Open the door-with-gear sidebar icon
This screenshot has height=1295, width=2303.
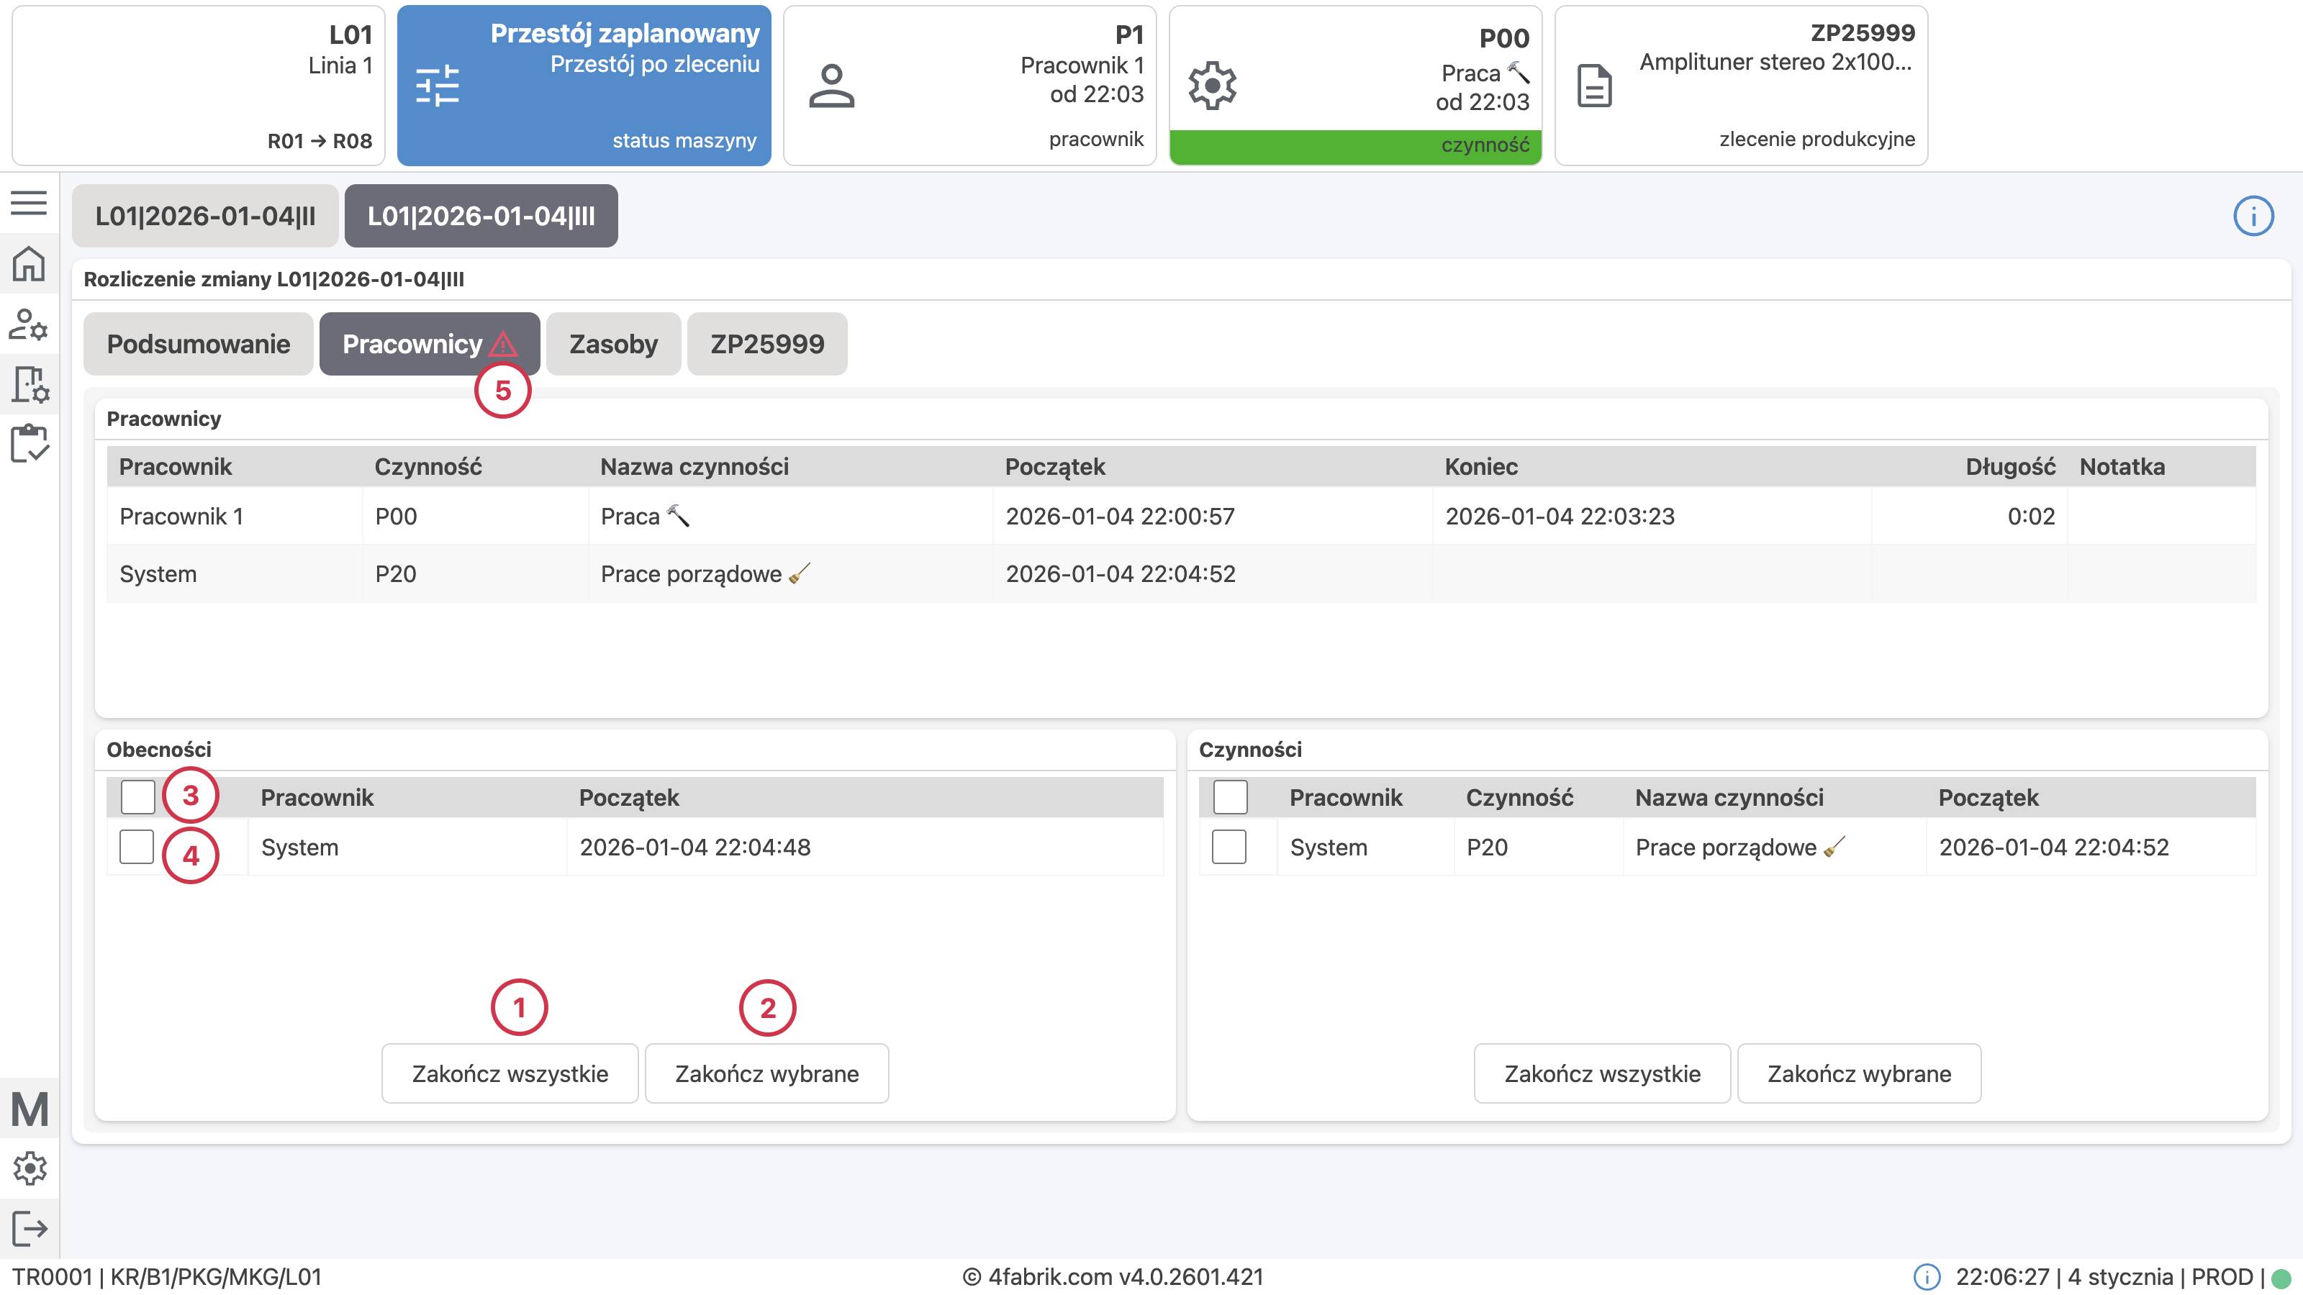click(x=29, y=384)
